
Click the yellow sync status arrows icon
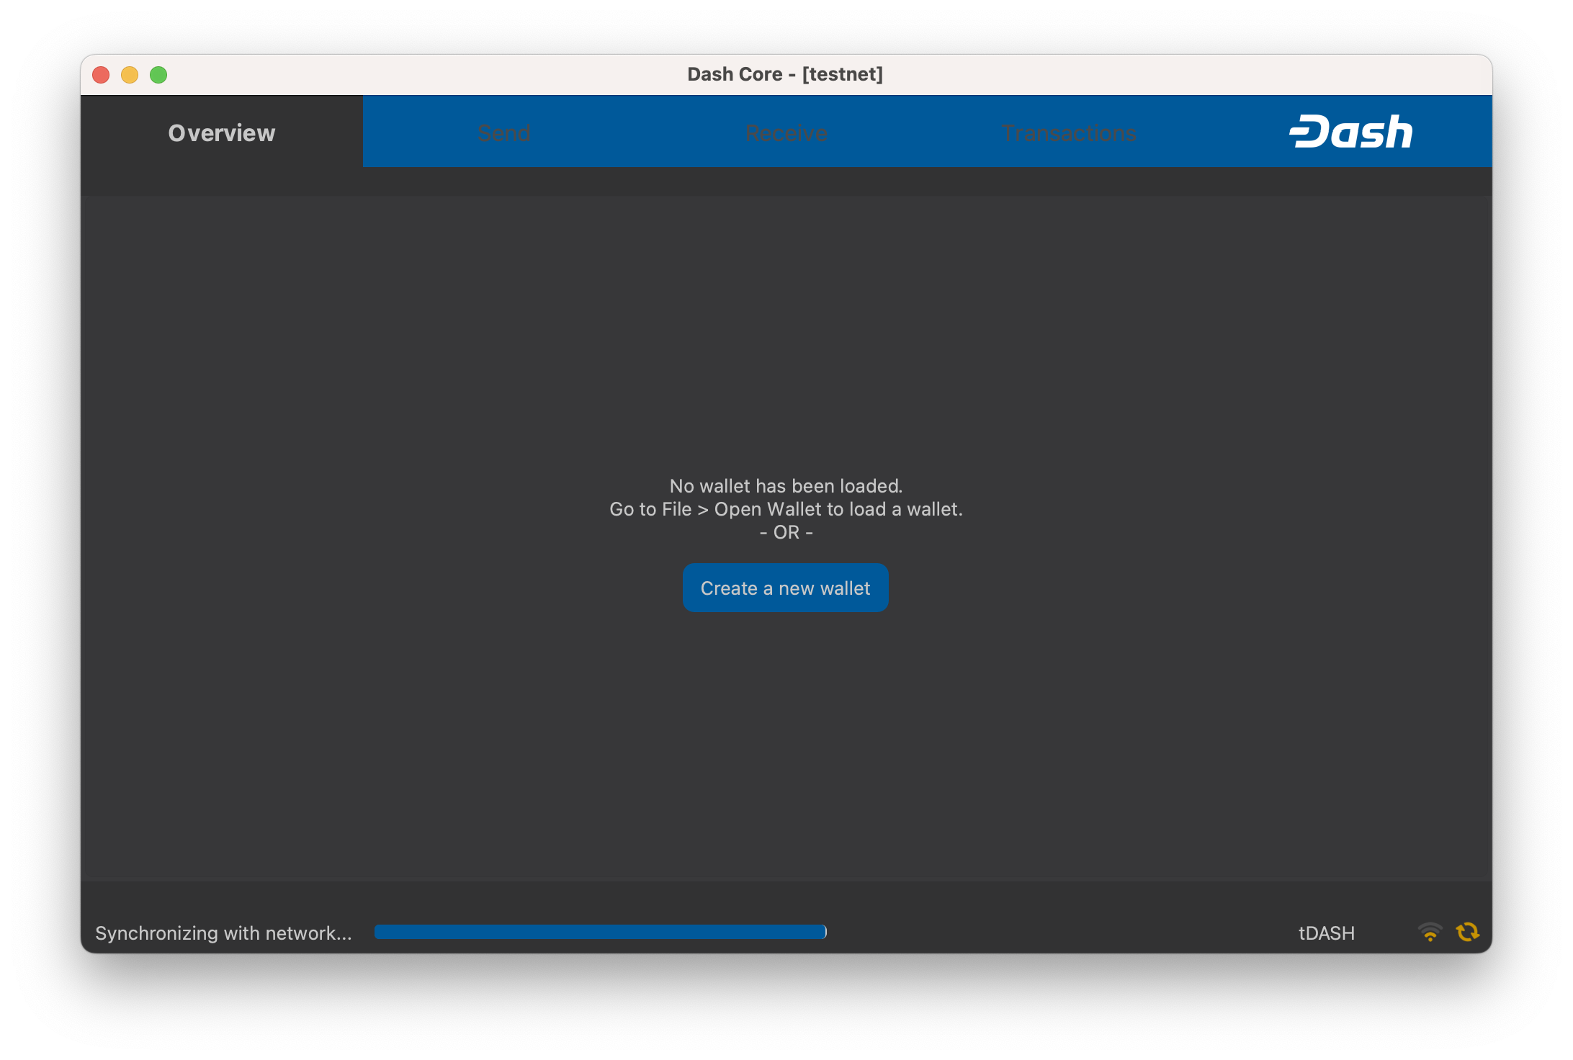click(1467, 932)
